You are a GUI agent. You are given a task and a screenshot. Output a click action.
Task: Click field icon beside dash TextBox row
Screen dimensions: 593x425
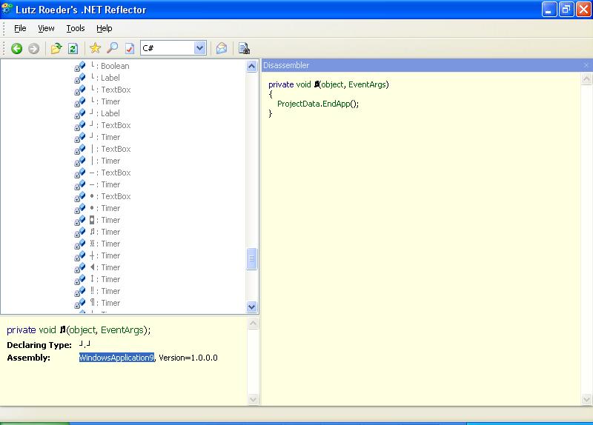tap(80, 173)
